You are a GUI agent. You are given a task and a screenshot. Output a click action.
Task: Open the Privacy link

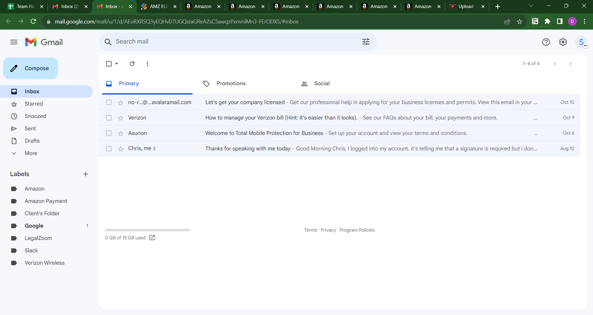click(328, 230)
